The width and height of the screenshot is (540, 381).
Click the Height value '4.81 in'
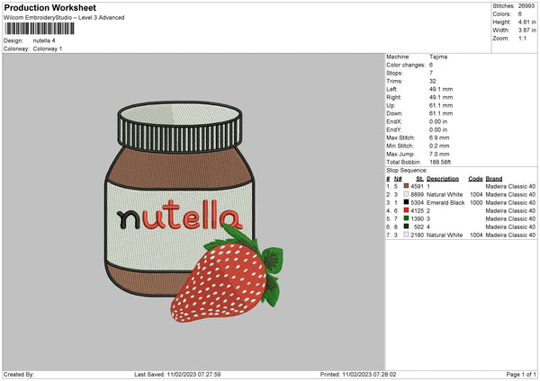pos(526,22)
